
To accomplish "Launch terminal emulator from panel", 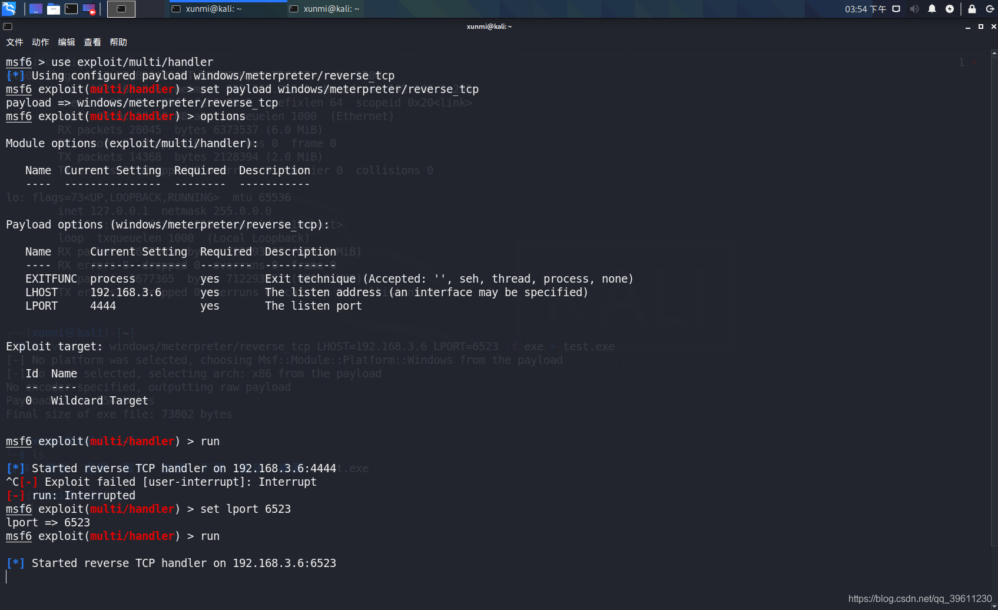I will click(x=71, y=9).
